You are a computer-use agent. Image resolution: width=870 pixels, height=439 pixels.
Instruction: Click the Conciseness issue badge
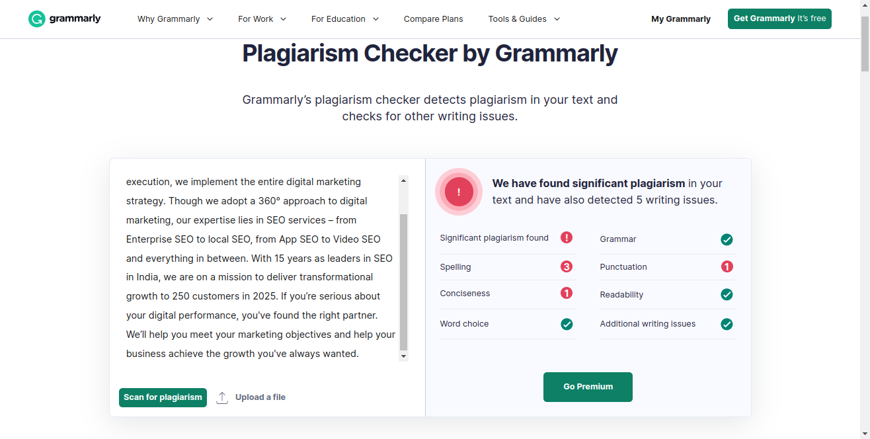click(567, 293)
